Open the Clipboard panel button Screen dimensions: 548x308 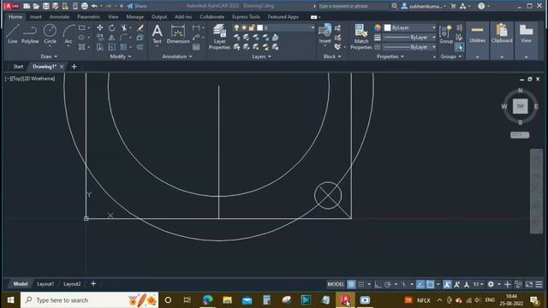pos(502,40)
